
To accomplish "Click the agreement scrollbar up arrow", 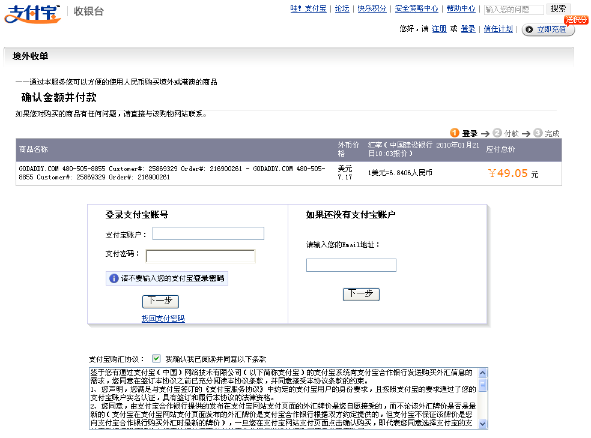I will [x=482, y=373].
